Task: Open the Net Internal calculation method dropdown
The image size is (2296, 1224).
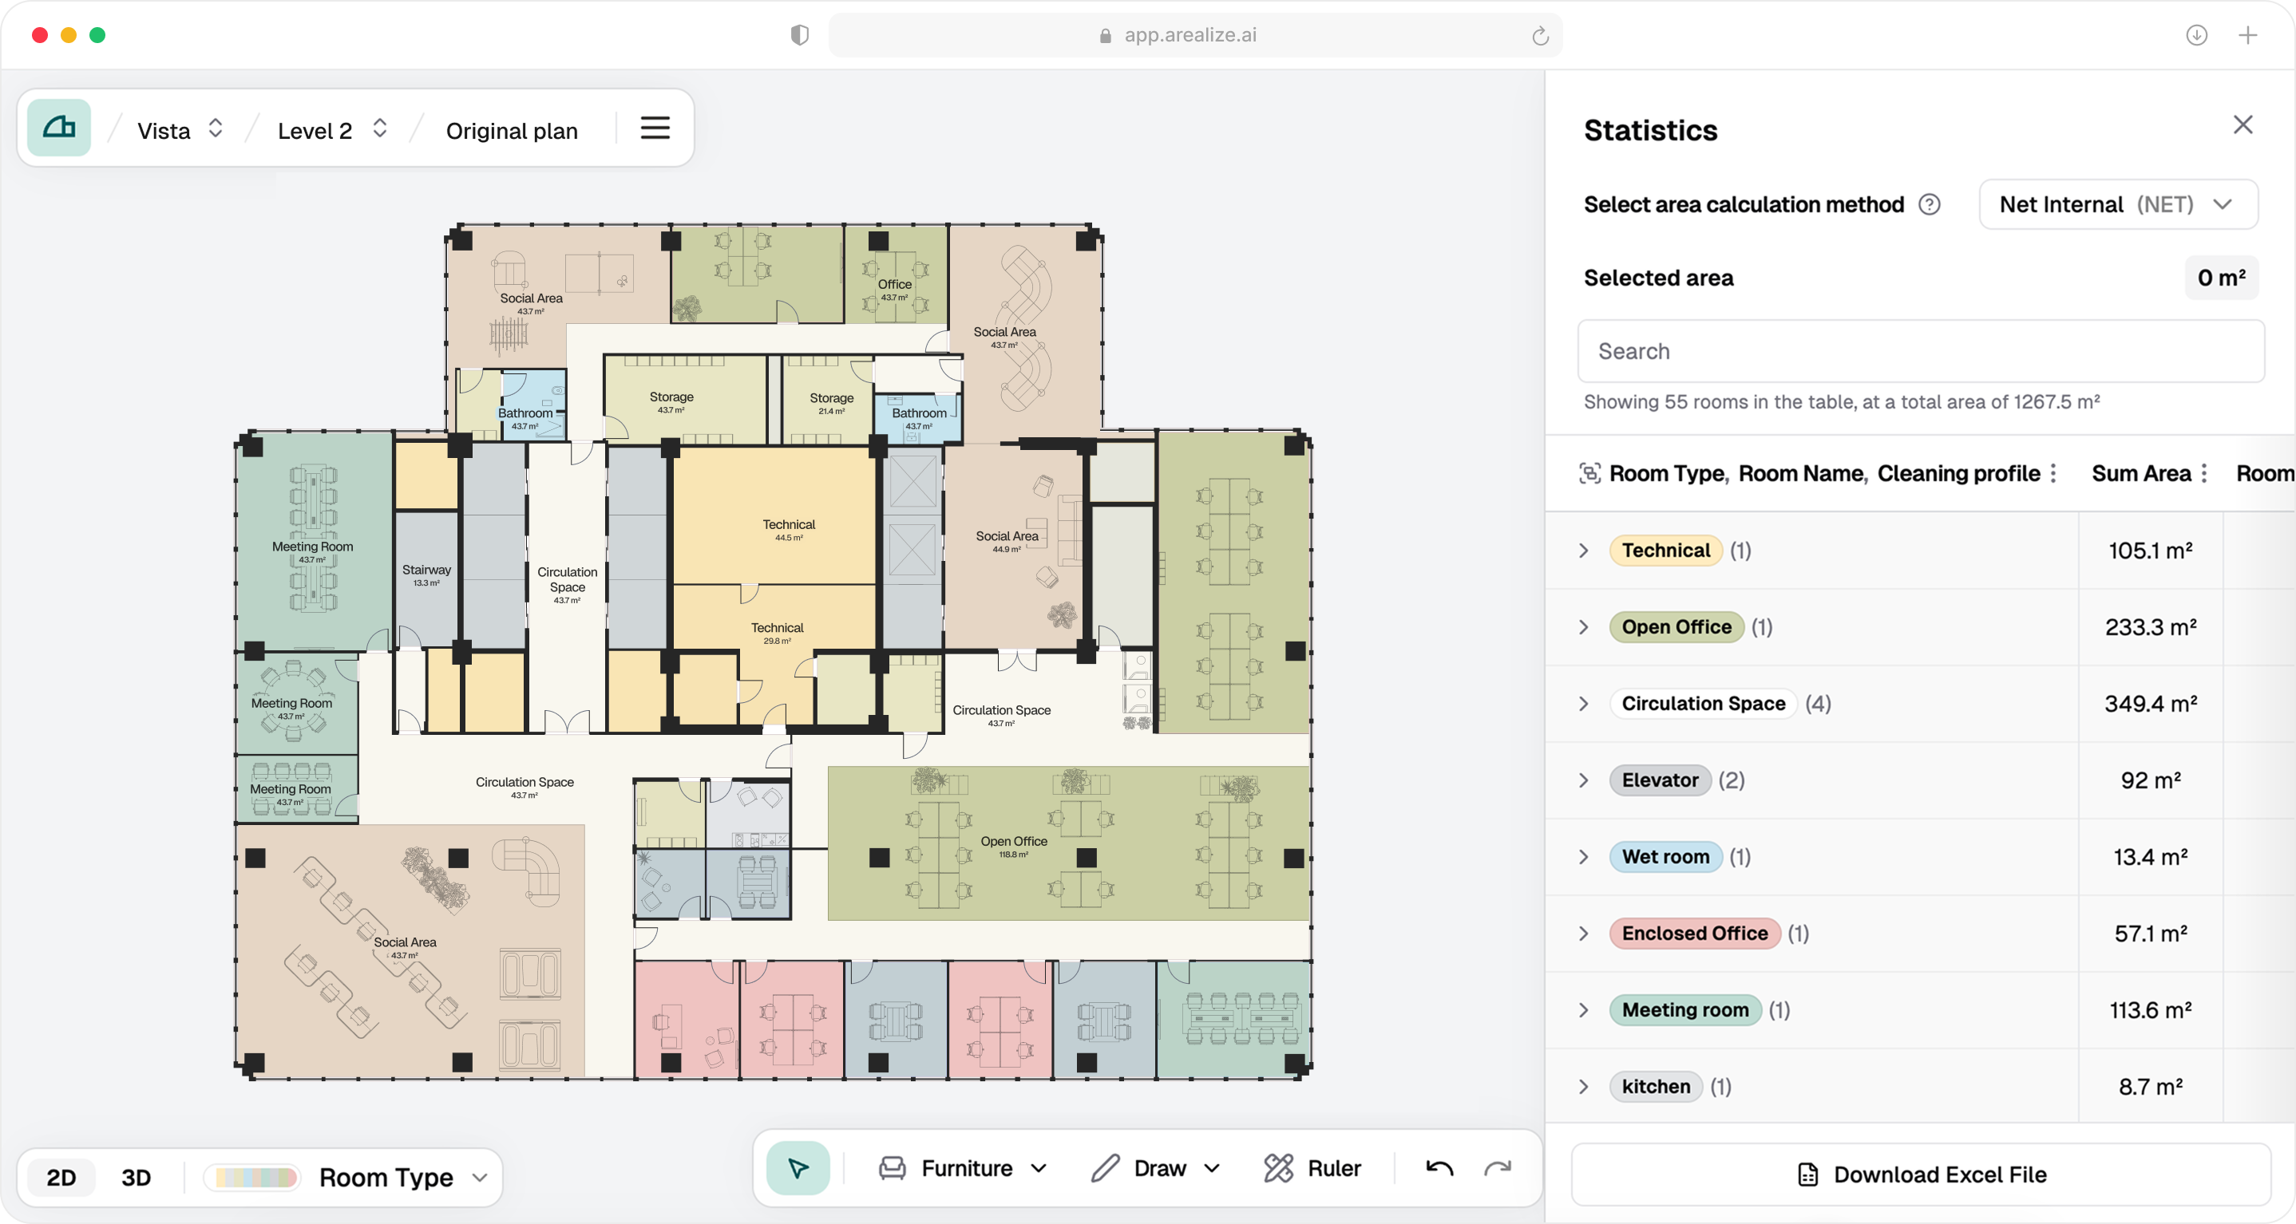Action: [2118, 204]
